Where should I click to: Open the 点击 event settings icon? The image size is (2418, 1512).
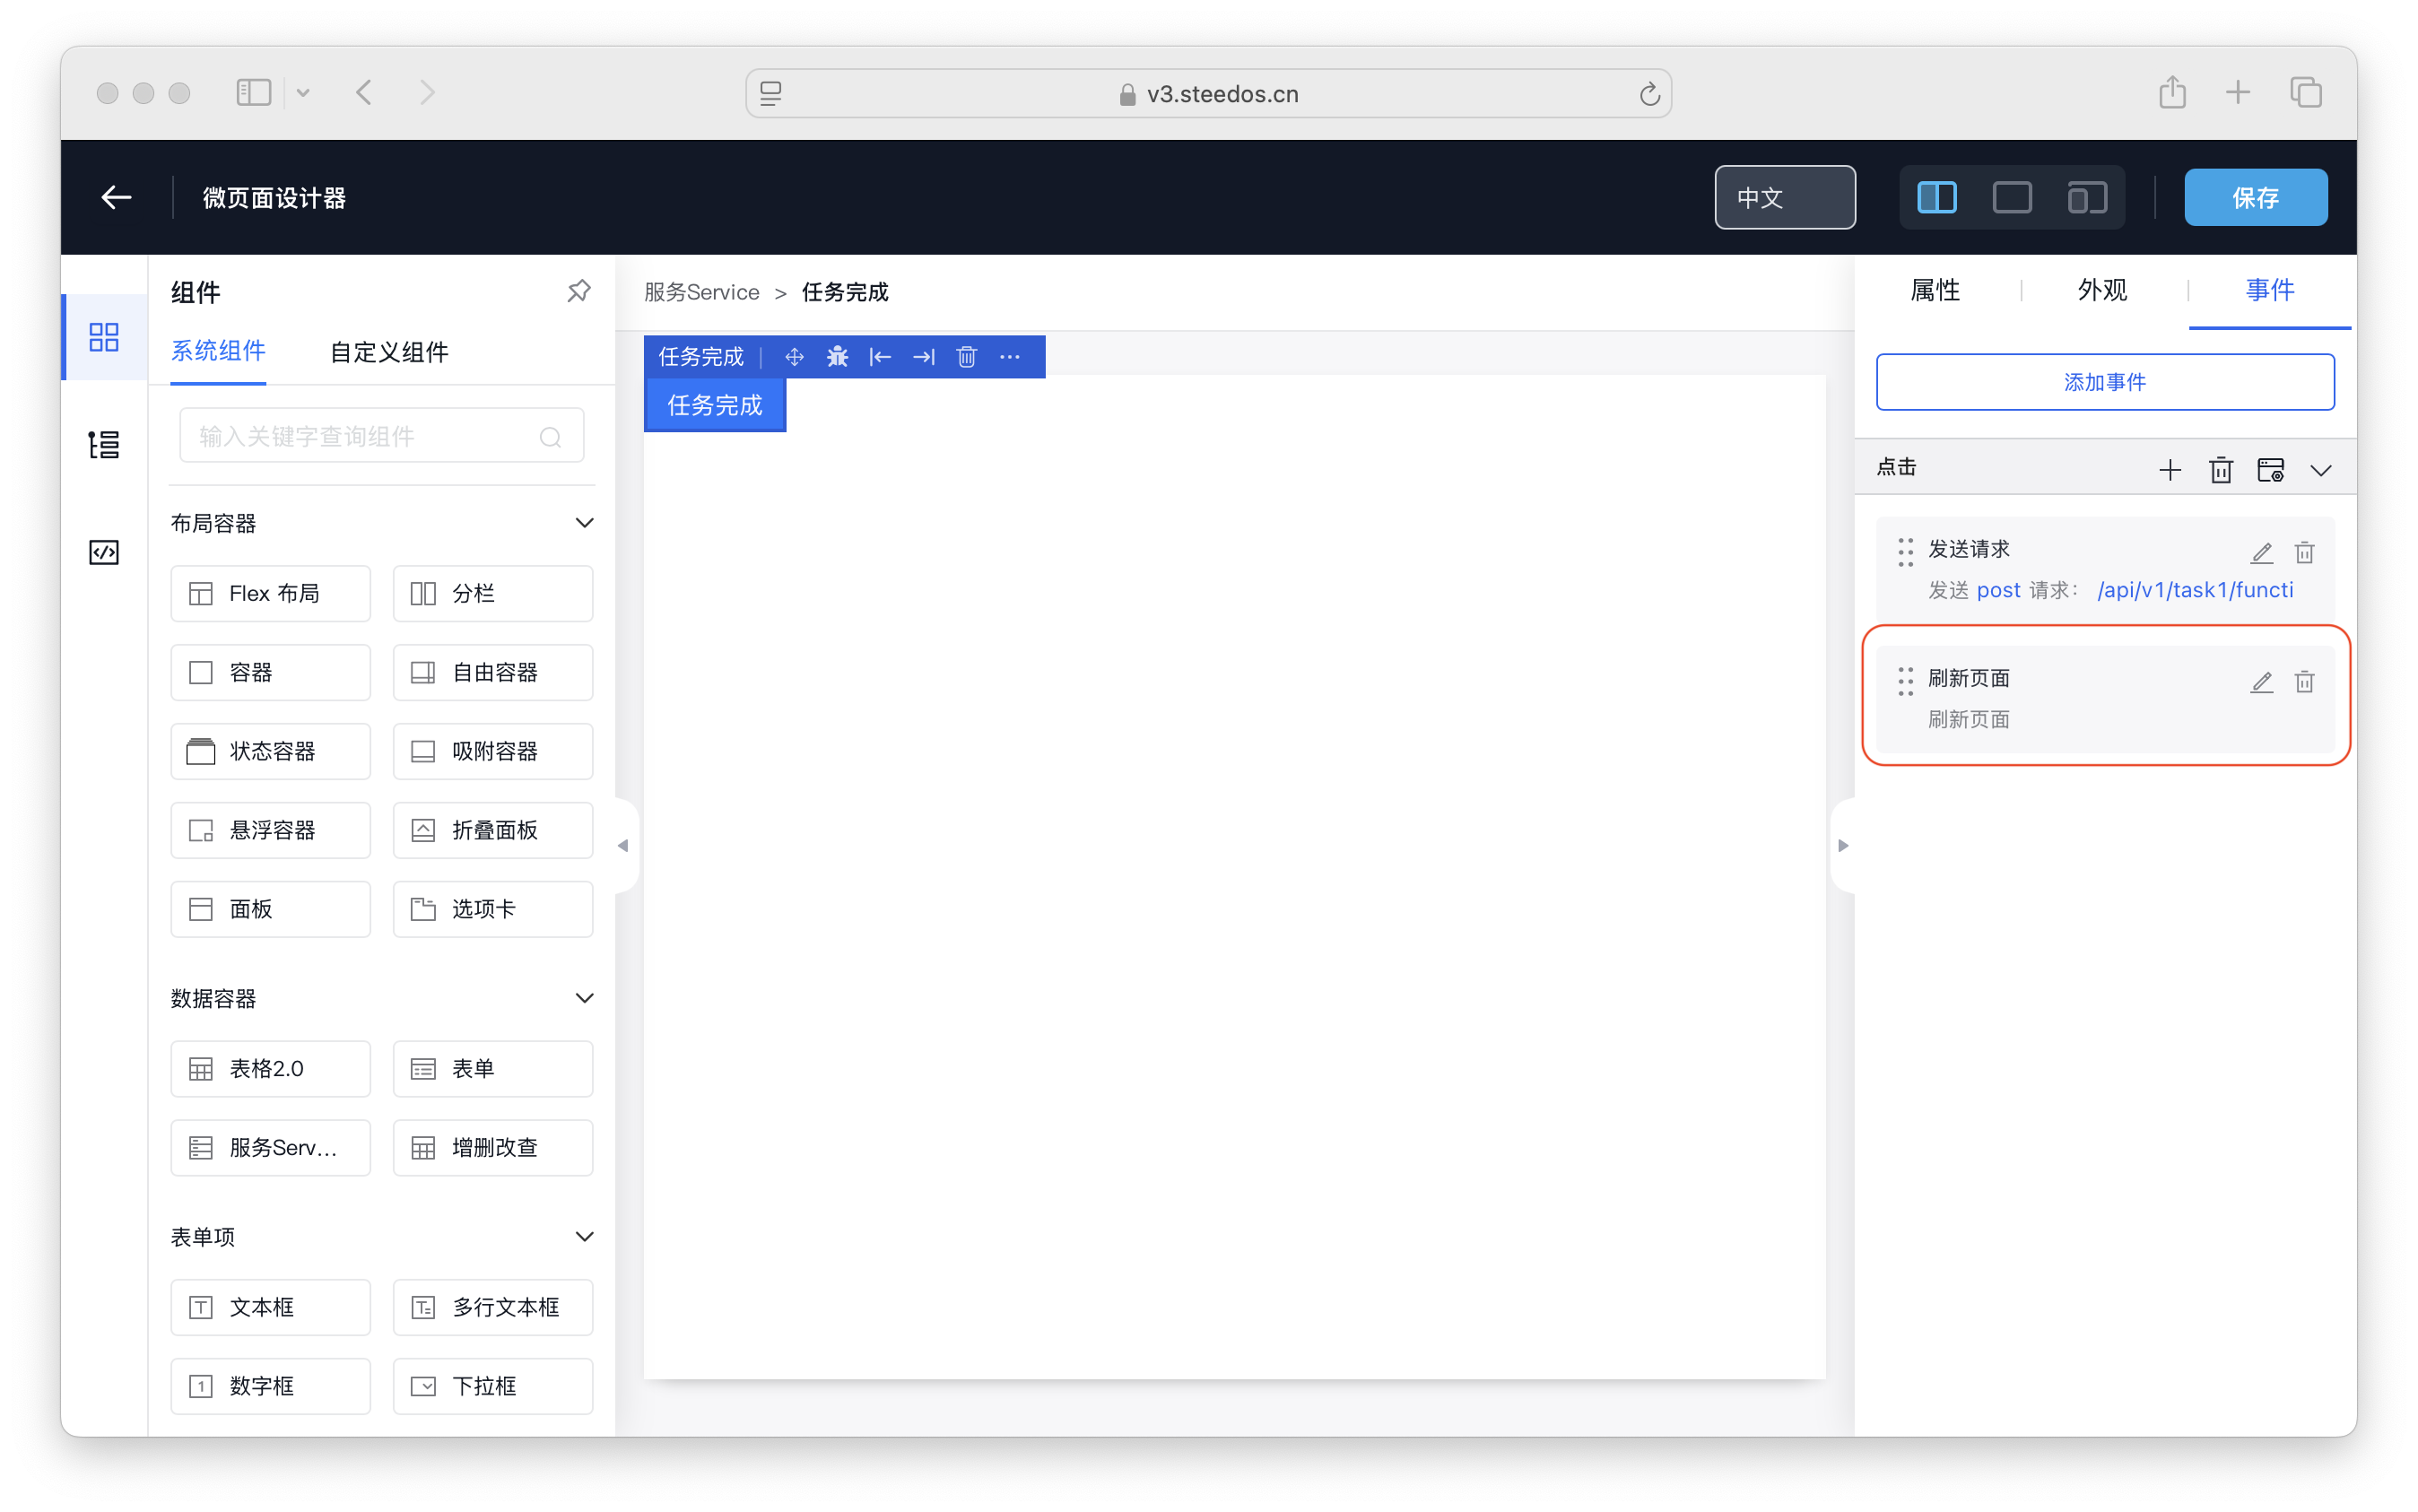(2270, 470)
